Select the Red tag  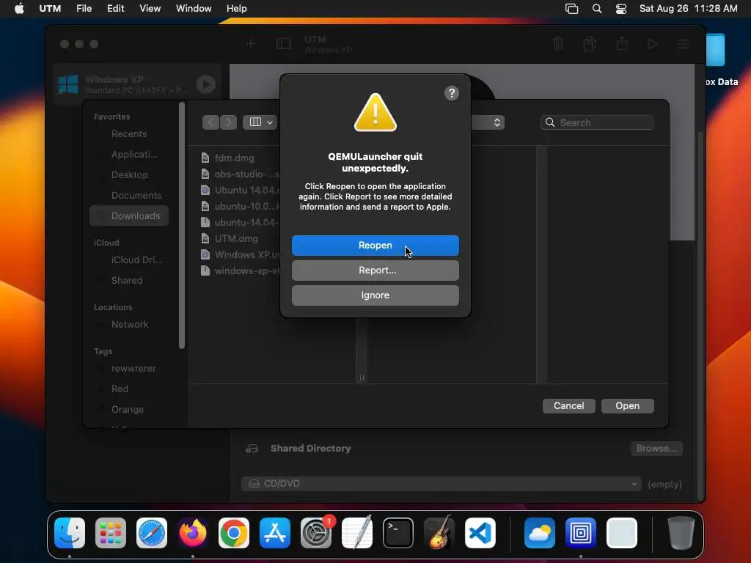pyautogui.click(x=129, y=389)
